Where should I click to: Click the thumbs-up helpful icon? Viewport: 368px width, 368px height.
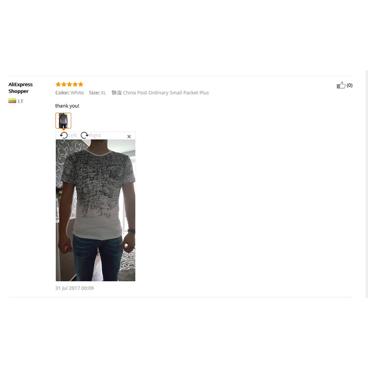(x=341, y=85)
